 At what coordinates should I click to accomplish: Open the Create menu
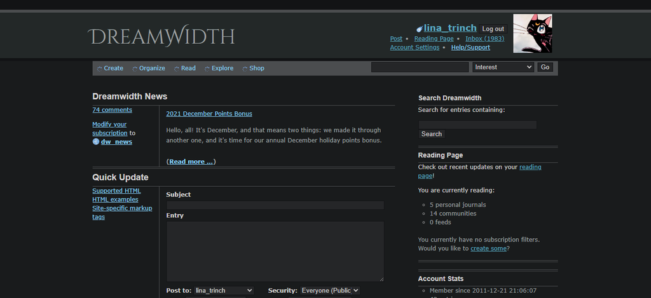click(x=113, y=68)
